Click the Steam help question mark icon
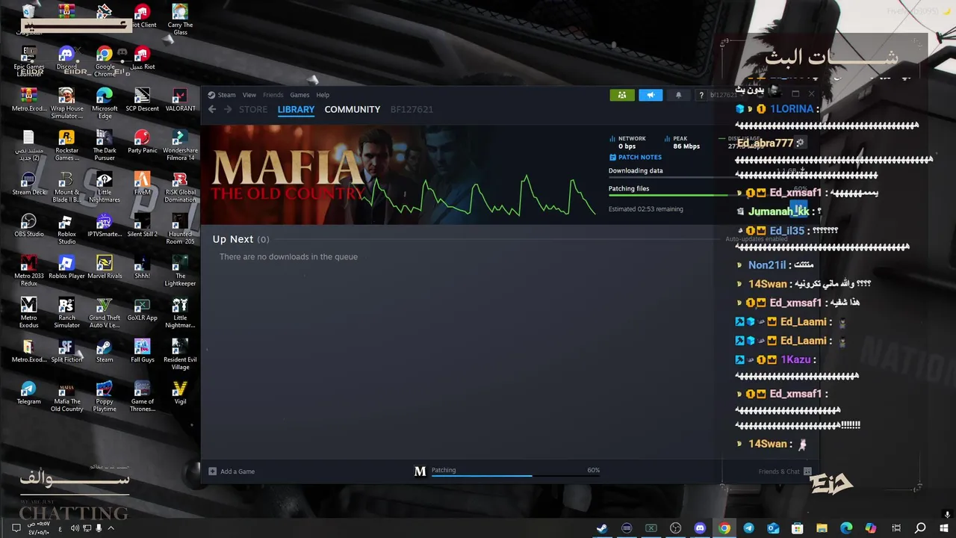 point(701,95)
